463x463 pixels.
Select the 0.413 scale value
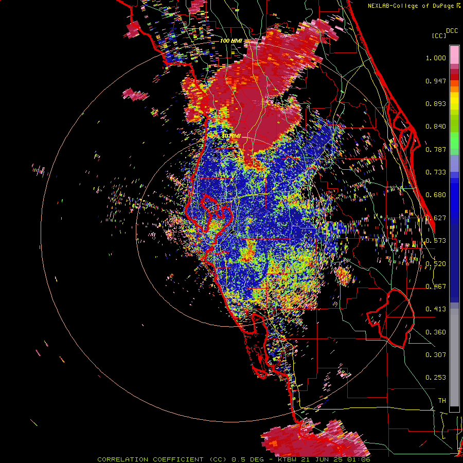click(436, 309)
